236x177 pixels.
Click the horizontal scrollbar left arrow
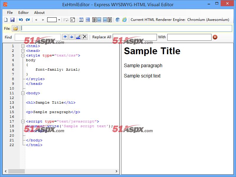point(6,171)
